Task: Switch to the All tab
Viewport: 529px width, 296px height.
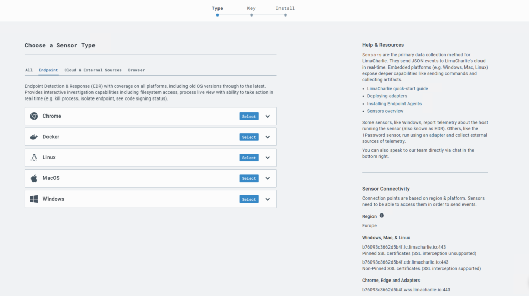Action: coord(29,70)
